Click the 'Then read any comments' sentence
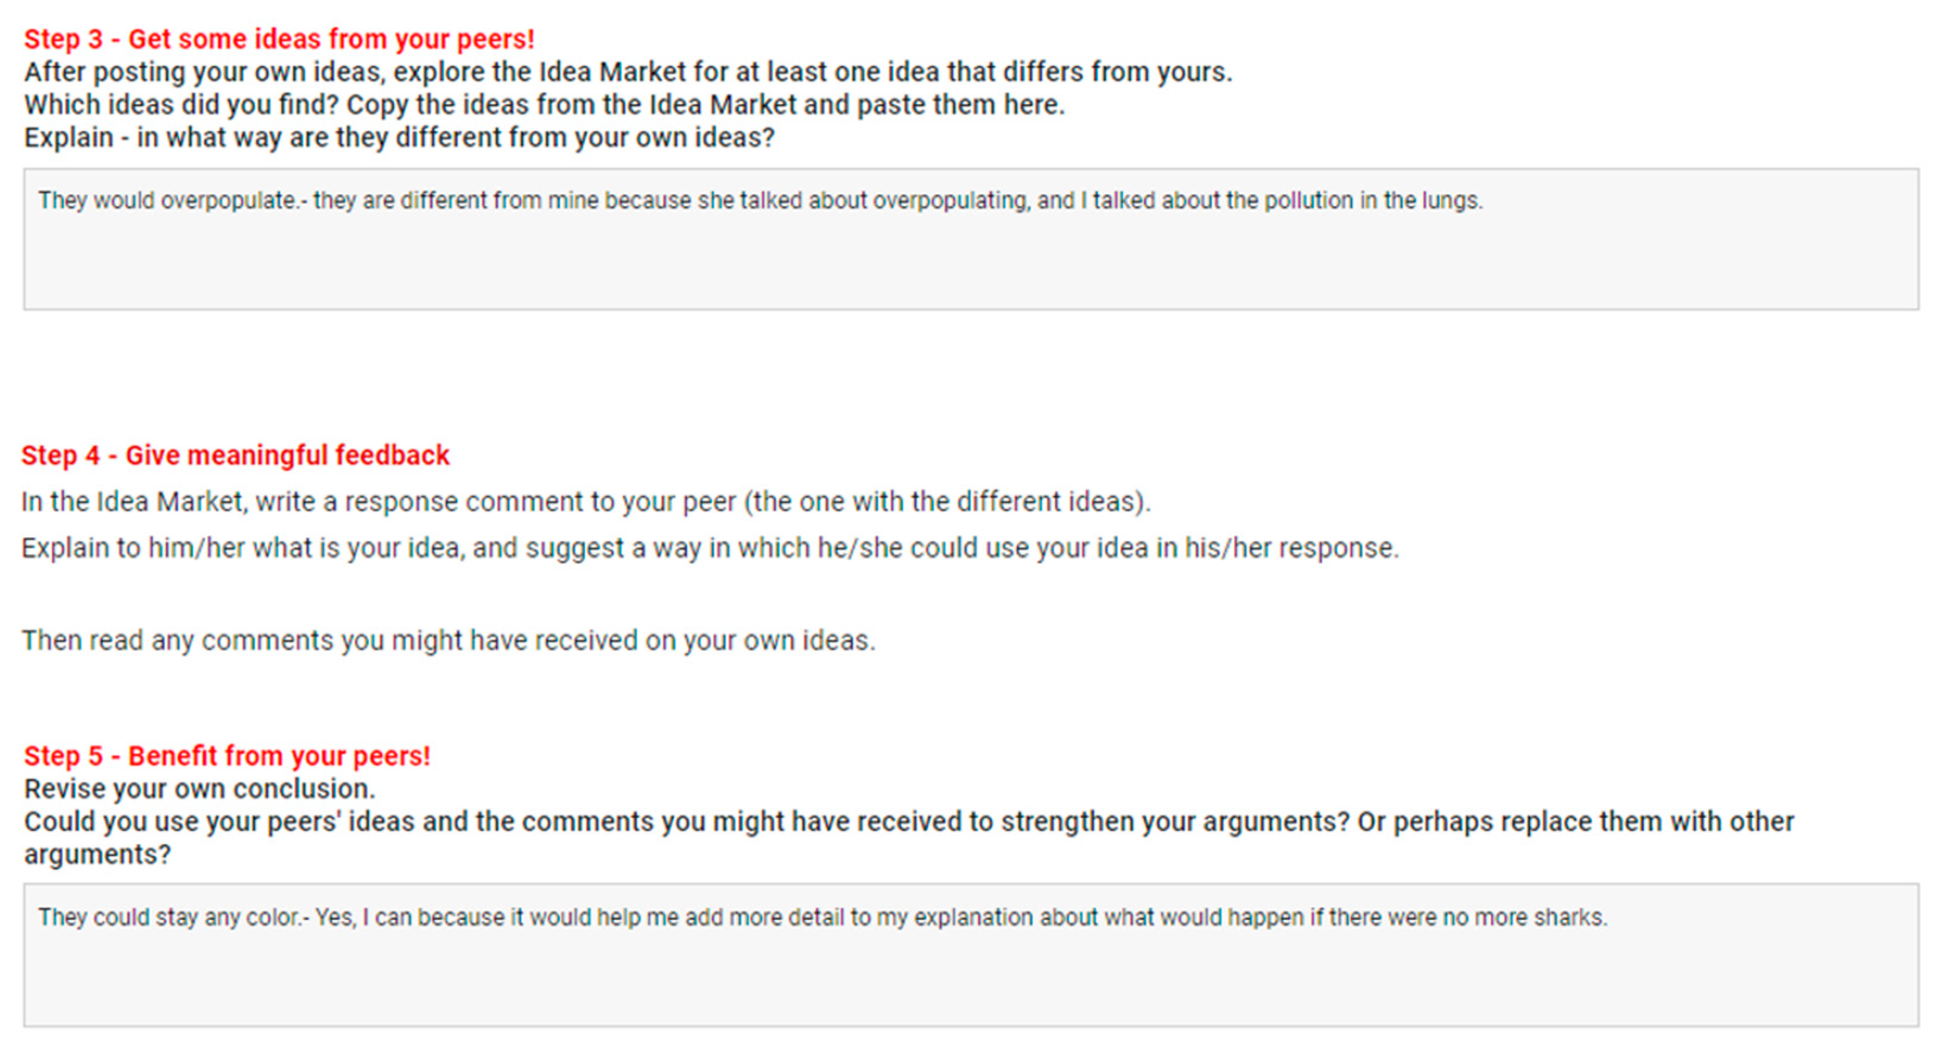 pyautogui.click(x=448, y=641)
